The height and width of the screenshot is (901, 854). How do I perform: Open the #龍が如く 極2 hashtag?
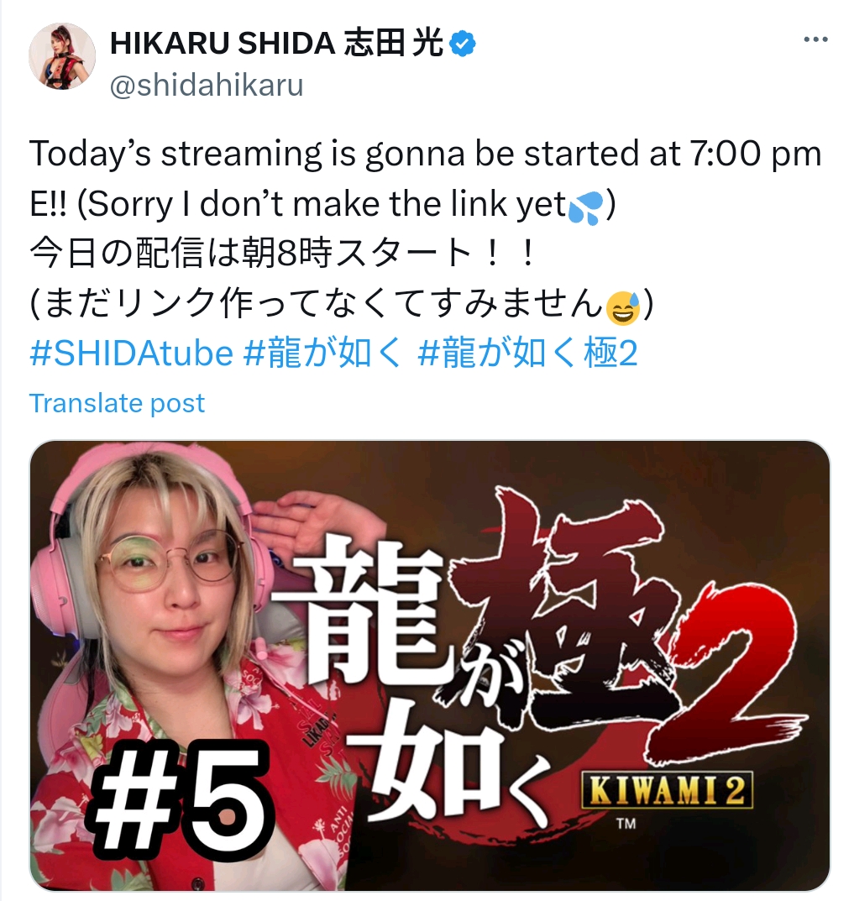pyautogui.click(x=527, y=353)
